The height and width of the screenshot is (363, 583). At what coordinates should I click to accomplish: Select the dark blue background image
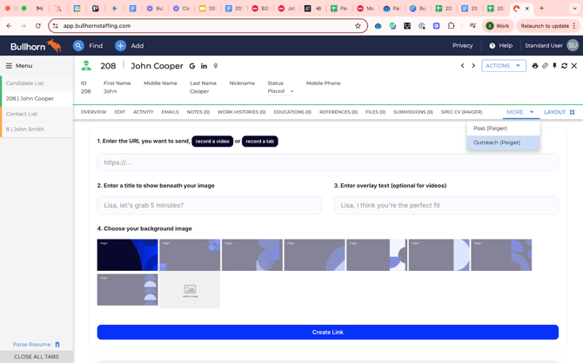tap(127, 255)
